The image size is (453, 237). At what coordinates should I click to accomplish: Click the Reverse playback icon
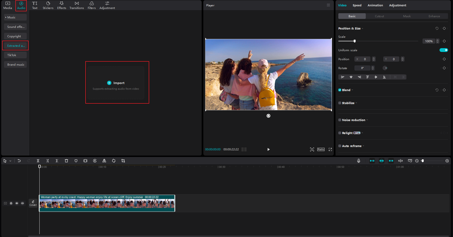tap(95, 161)
